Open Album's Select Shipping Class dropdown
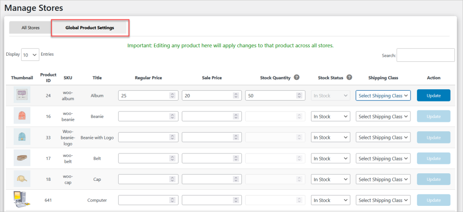Image resolution: width=463 pixels, height=212 pixels. tap(383, 95)
